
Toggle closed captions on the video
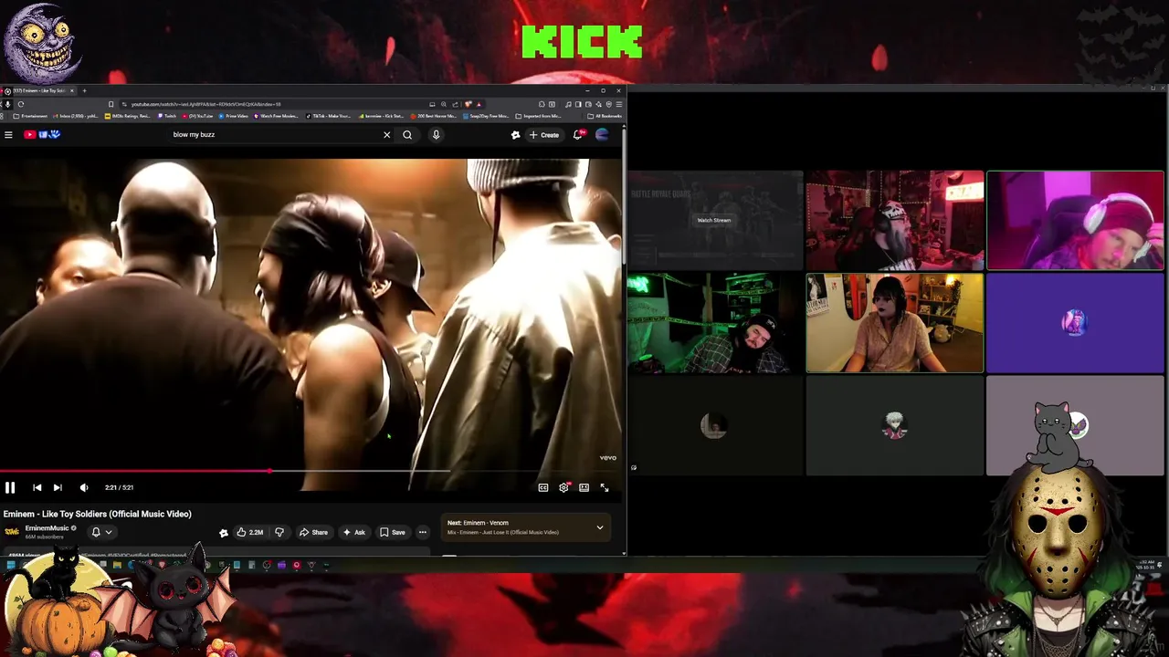click(543, 487)
